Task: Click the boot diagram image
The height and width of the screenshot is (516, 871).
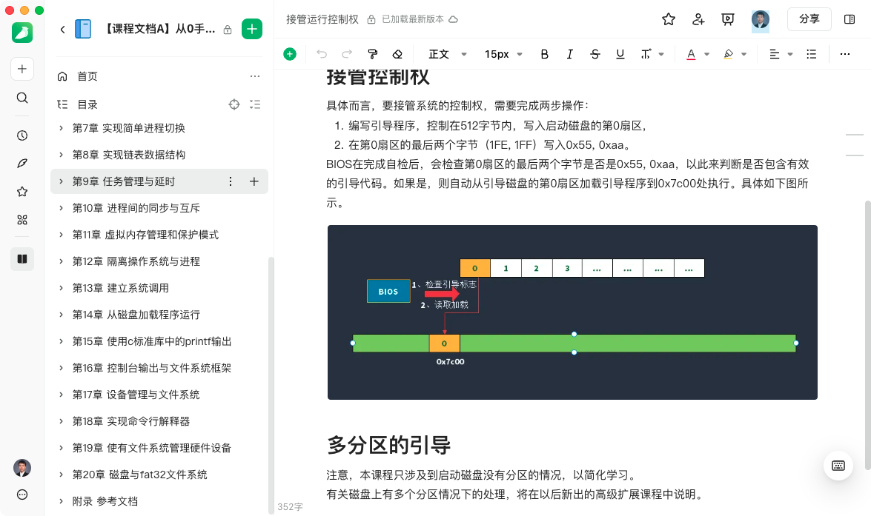Action: click(x=572, y=312)
